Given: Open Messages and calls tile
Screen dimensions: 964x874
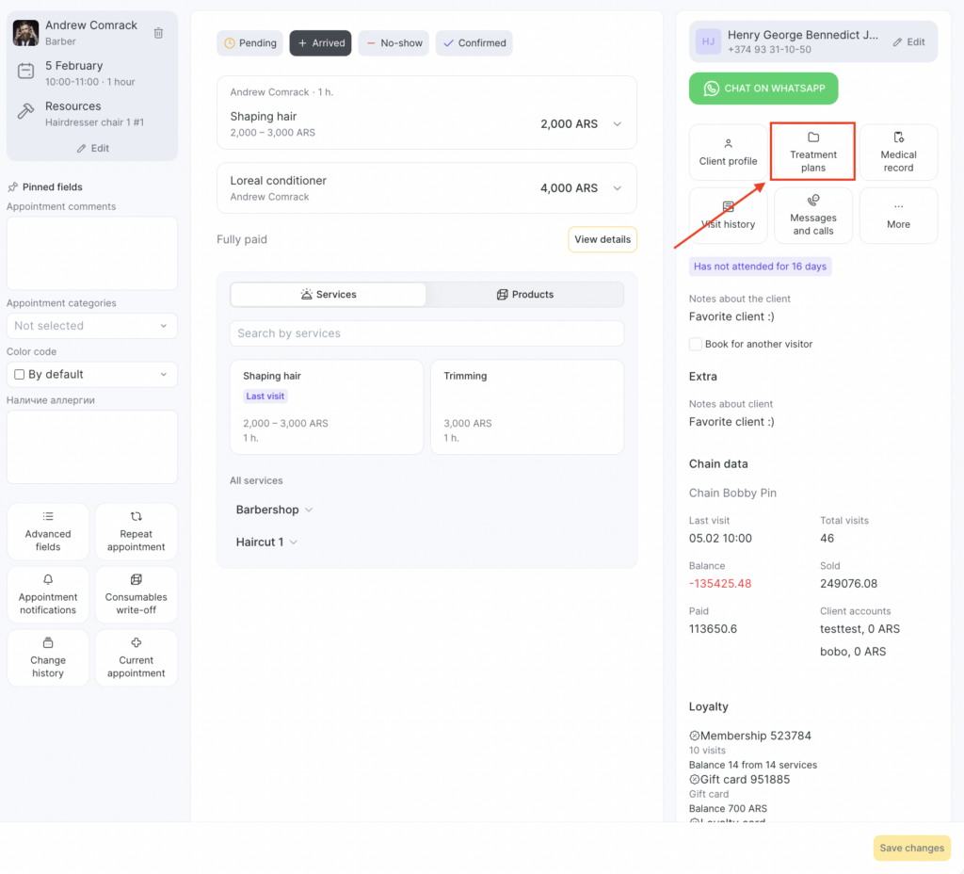Looking at the screenshot, I should [x=812, y=216].
